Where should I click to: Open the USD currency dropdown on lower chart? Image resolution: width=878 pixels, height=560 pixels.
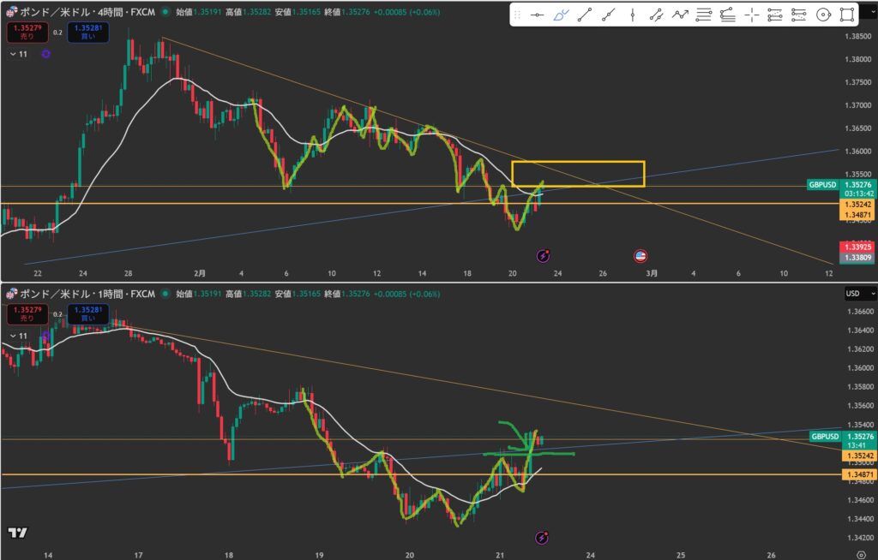pyautogui.click(x=857, y=294)
